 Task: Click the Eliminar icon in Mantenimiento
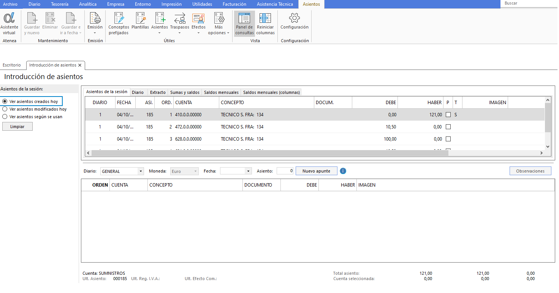[x=50, y=21]
